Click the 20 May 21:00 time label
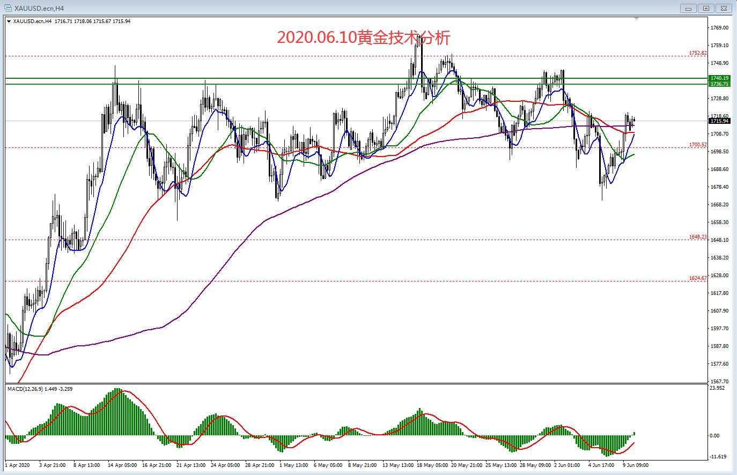Screen dimensions: 737x475 pos(466,465)
